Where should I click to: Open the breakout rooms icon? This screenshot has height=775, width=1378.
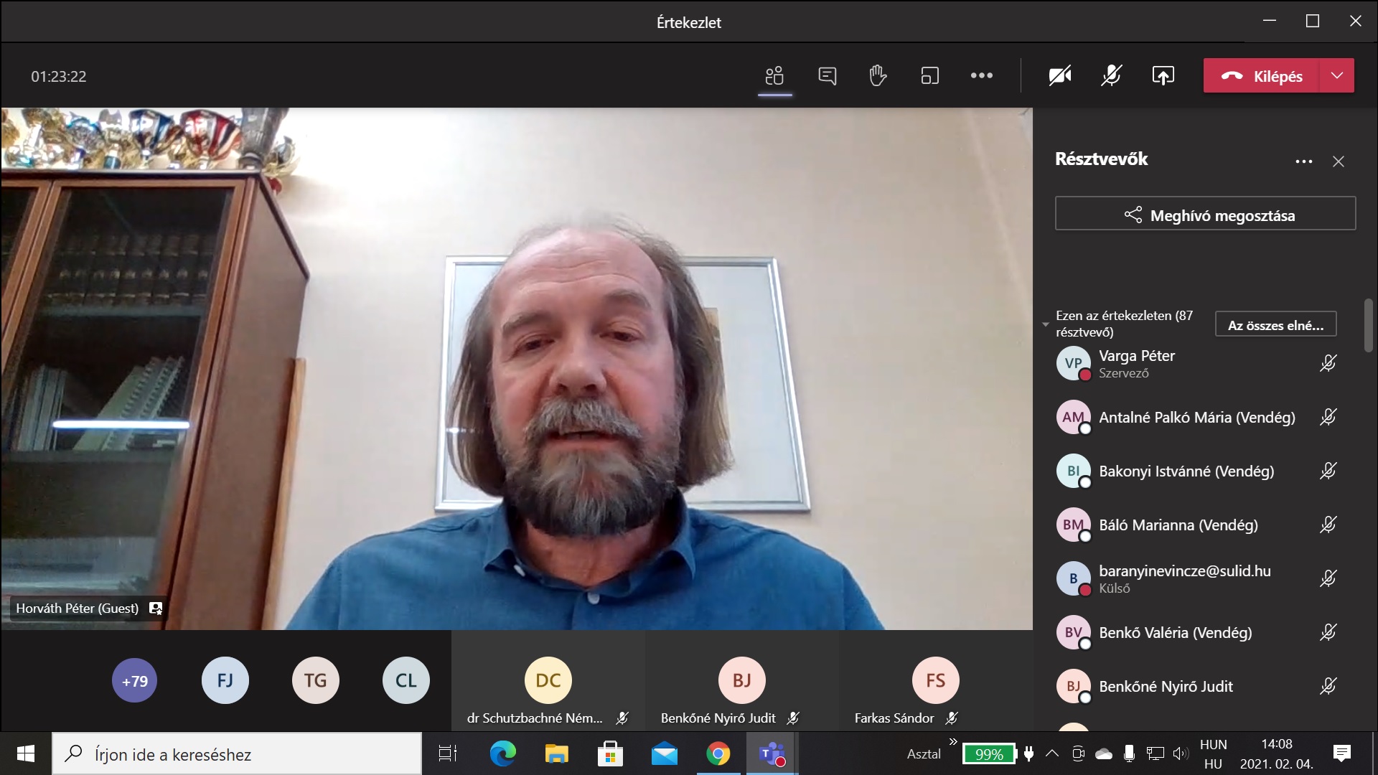point(929,75)
